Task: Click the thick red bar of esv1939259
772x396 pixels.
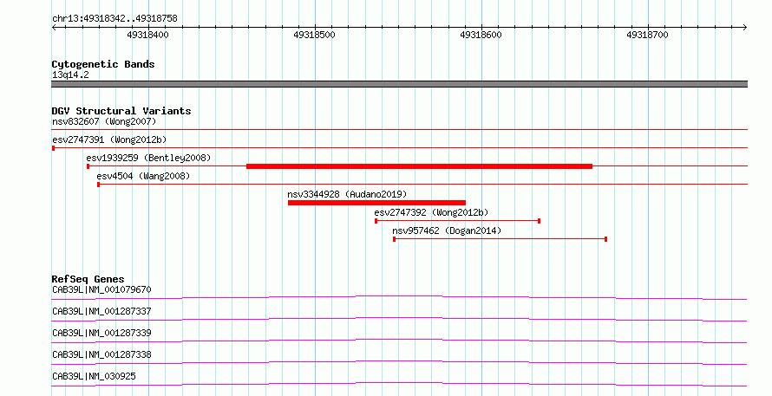Action: [419, 166]
